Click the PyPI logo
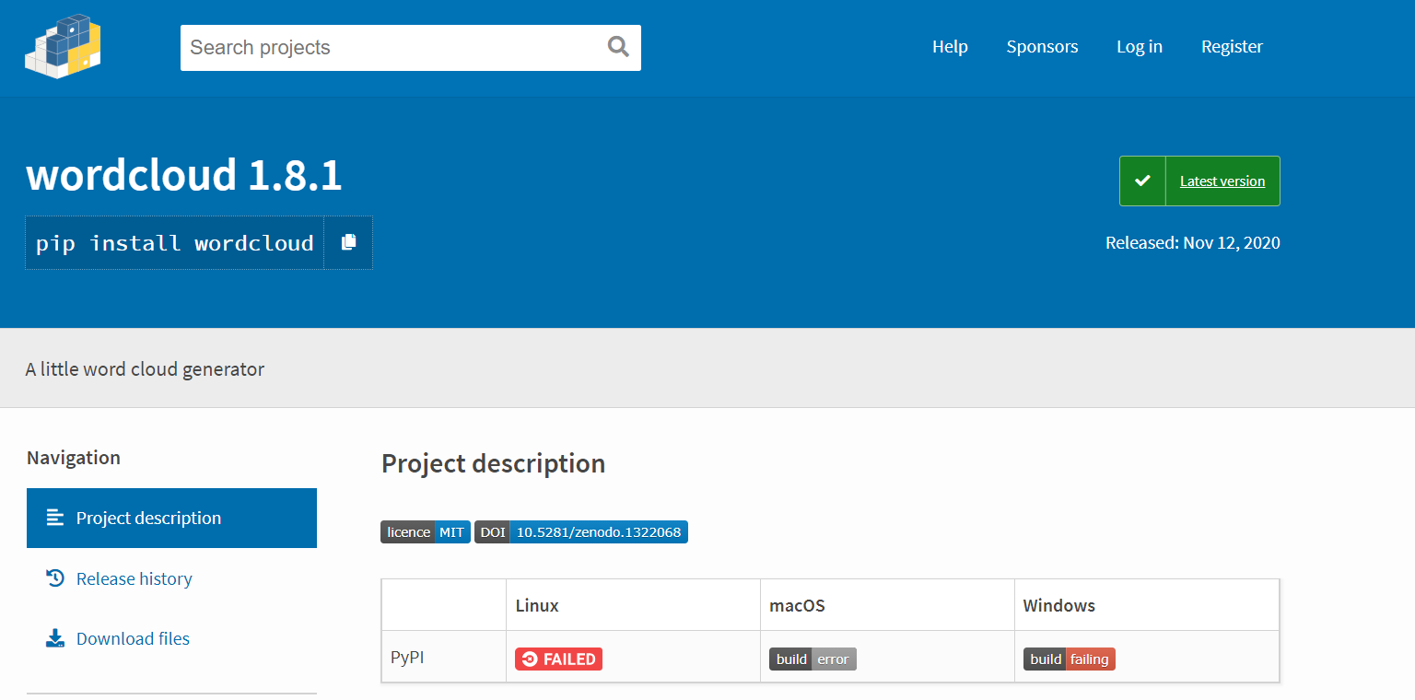The height and width of the screenshot is (700, 1415). (63, 46)
